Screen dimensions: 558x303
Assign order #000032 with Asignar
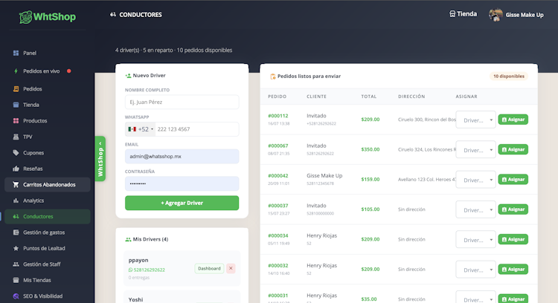click(x=513, y=270)
